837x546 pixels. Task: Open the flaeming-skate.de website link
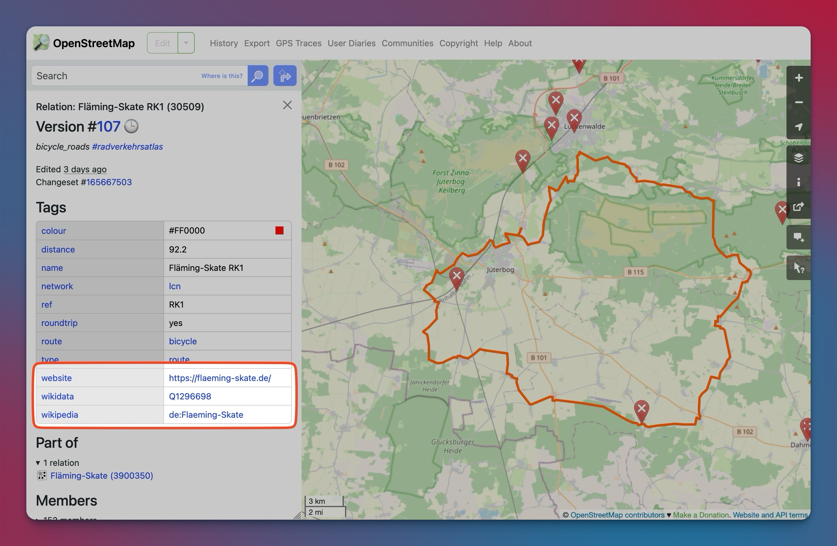(x=220, y=378)
